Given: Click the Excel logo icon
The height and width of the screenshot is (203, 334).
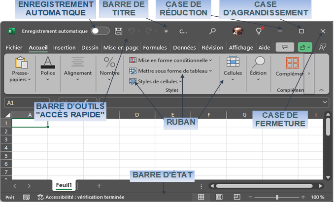Looking at the screenshot, I should (11, 31).
